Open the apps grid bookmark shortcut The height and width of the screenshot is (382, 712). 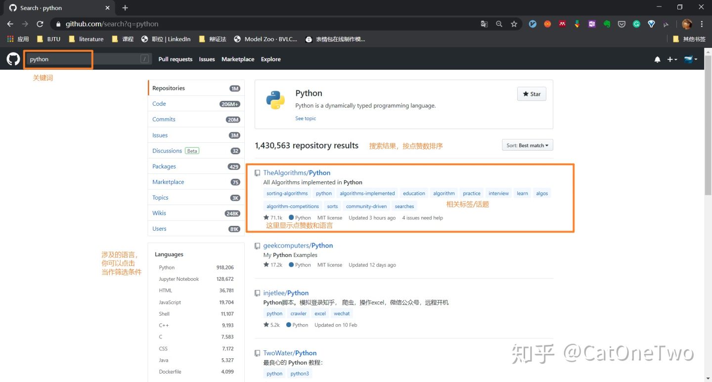point(18,39)
